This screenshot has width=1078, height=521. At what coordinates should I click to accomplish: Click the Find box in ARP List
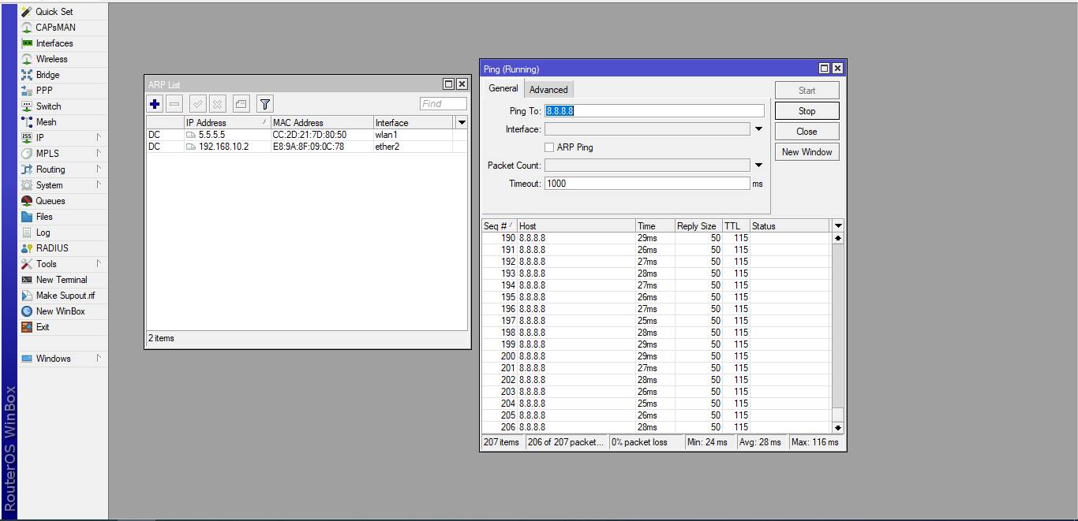pyautogui.click(x=443, y=104)
